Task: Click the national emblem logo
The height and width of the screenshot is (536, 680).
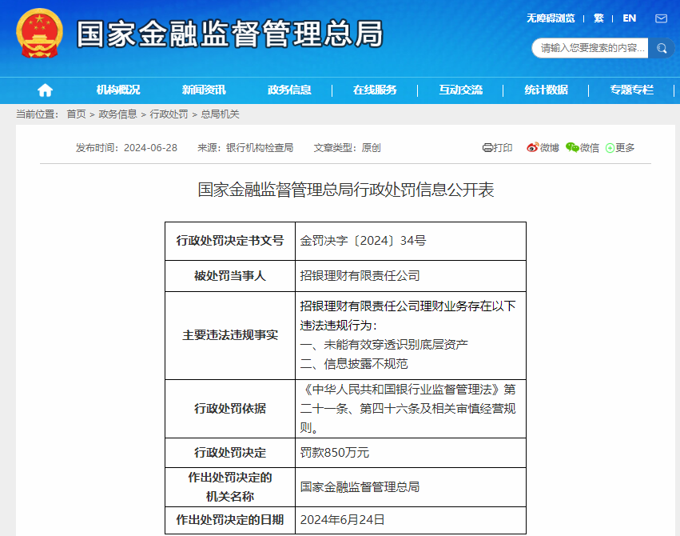Action: click(x=39, y=34)
